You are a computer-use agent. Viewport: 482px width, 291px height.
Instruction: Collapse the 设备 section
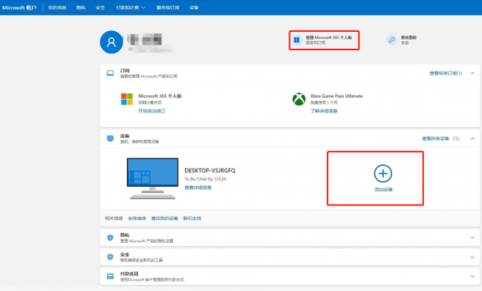[x=473, y=139]
